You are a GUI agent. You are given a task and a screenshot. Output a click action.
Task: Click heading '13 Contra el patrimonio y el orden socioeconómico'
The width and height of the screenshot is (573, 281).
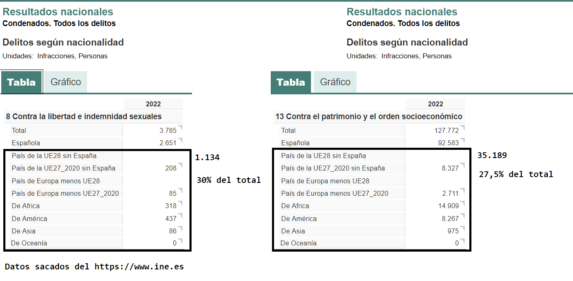coord(369,116)
